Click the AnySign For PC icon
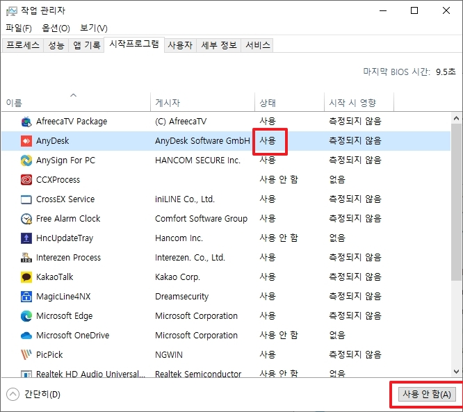 26,160
